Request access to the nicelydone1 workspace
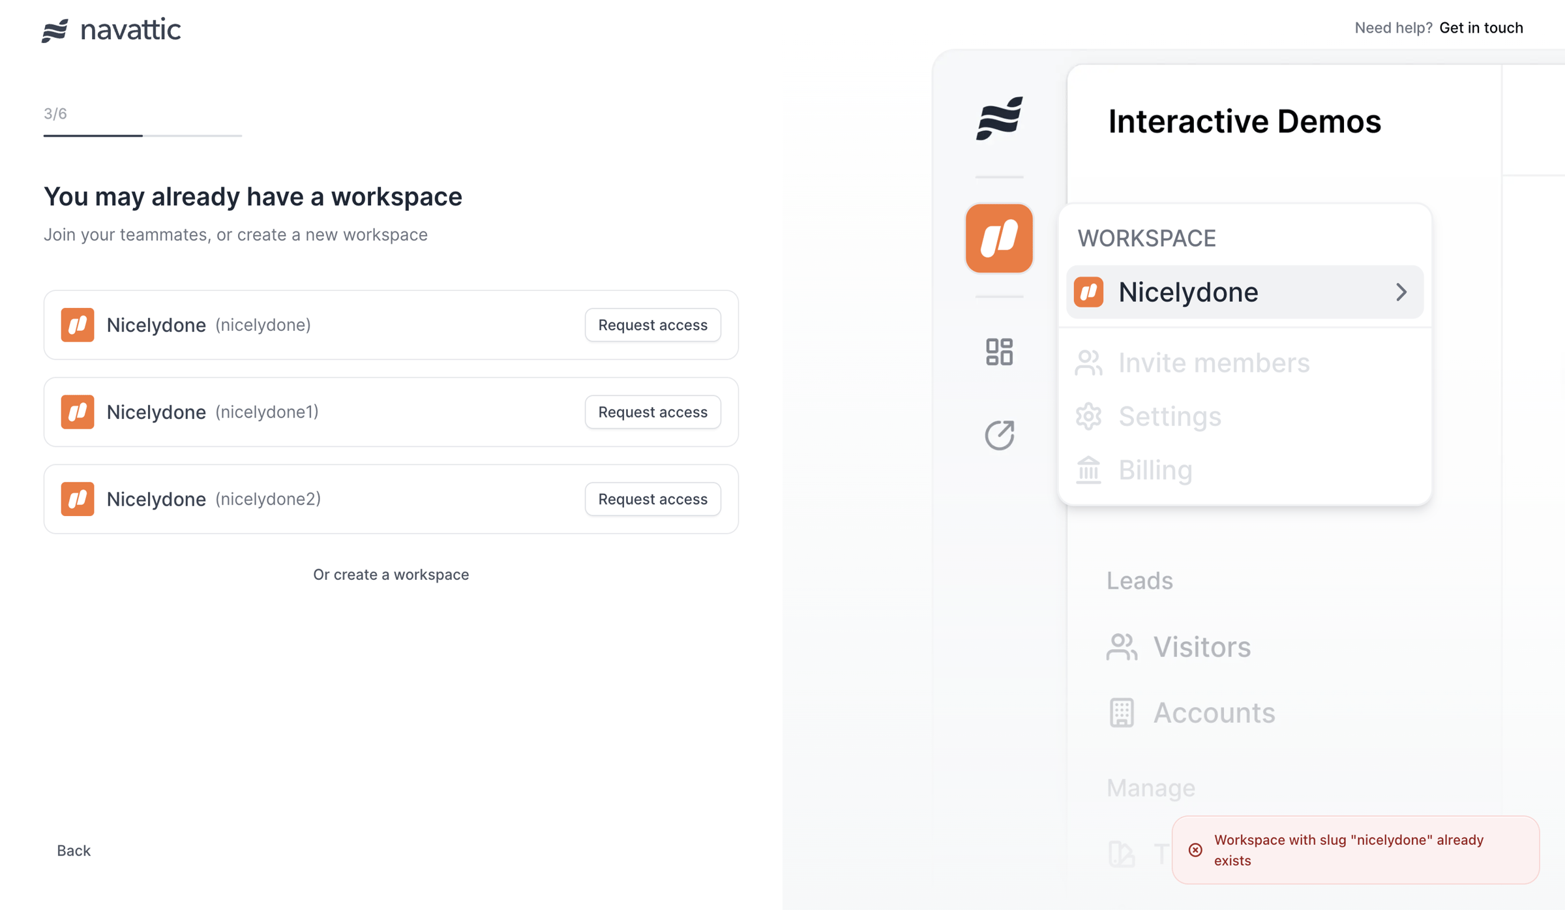The height and width of the screenshot is (910, 1565). pyautogui.click(x=653, y=412)
